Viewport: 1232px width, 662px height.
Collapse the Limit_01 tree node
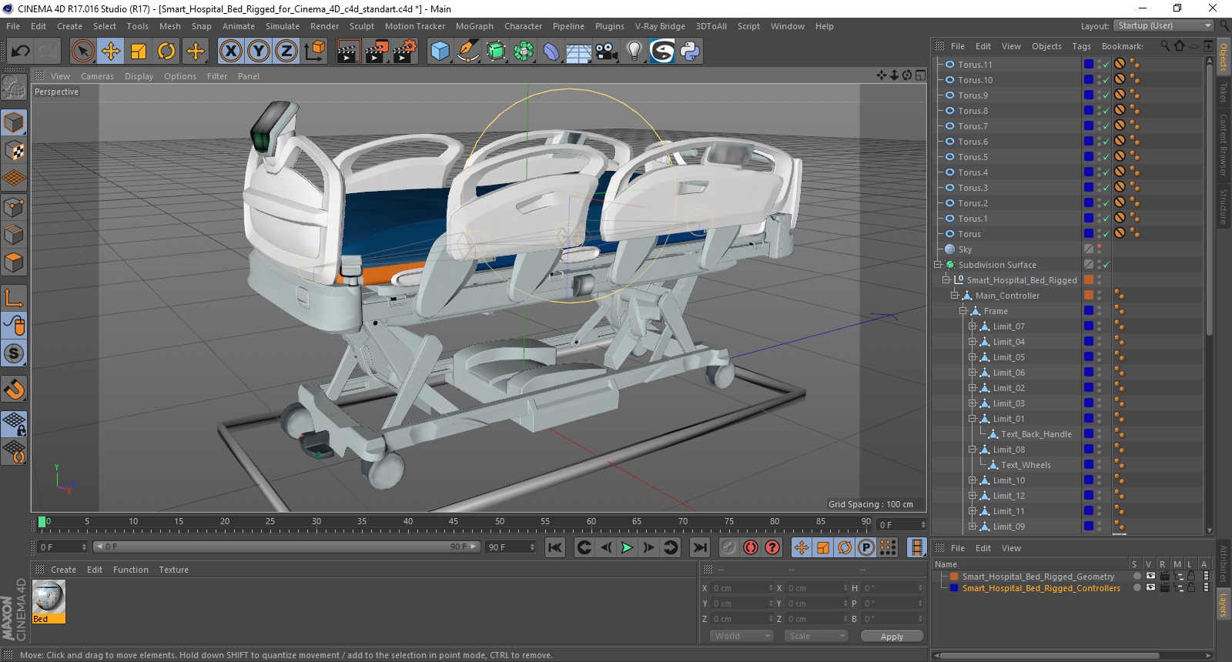pyautogui.click(x=972, y=419)
